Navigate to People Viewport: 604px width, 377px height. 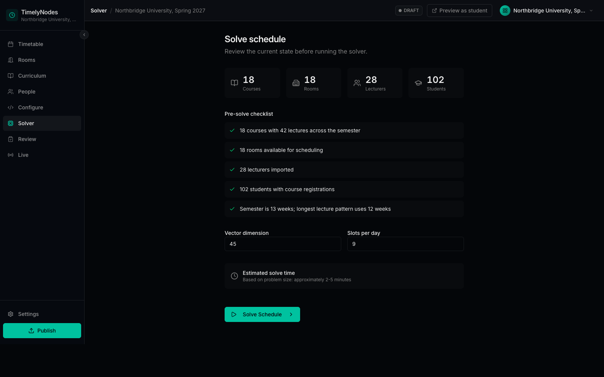42,92
